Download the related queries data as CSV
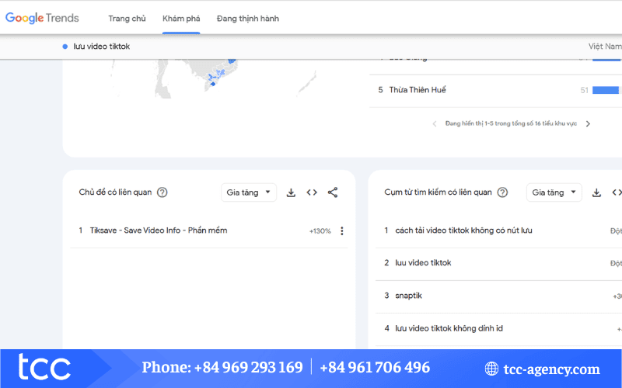The image size is (622, 388). pyautogui.click(x=596, y=192)
